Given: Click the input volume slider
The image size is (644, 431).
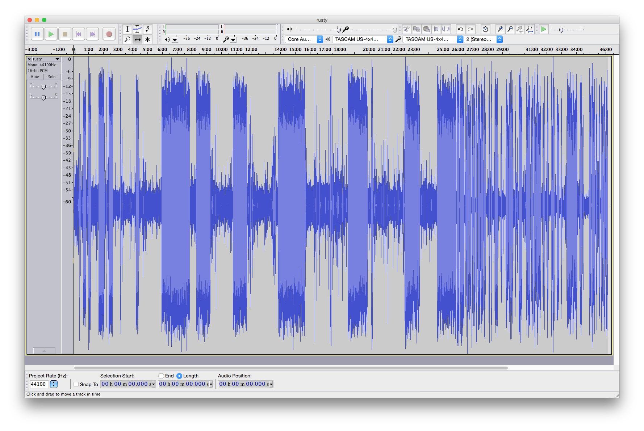Looking at the screenshot, I should tap(374, 29).
